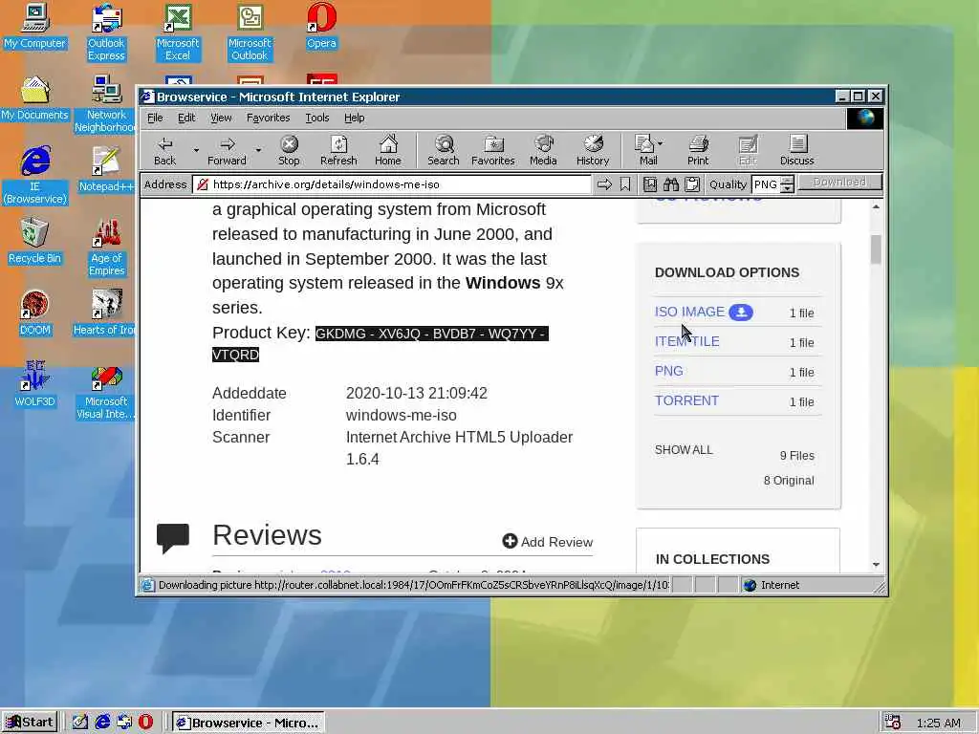Open Mail button dropdown arrow
The width and height of the screenshot is (979, 734).
tap(661, 143)
